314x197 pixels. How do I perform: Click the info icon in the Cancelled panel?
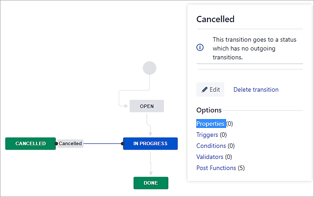coord(200,47)
